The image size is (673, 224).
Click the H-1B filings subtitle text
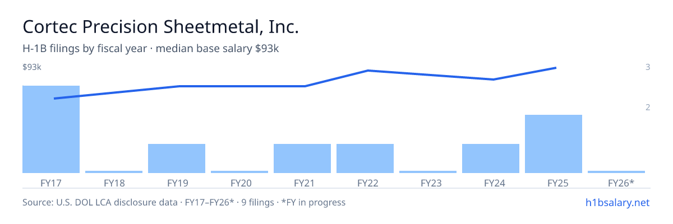point(151,49)
